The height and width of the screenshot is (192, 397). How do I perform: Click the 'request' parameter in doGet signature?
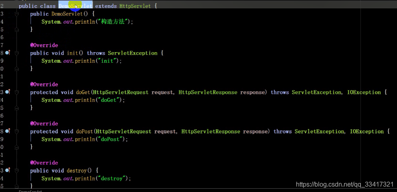pyautogui.click(x=162, y=92)
